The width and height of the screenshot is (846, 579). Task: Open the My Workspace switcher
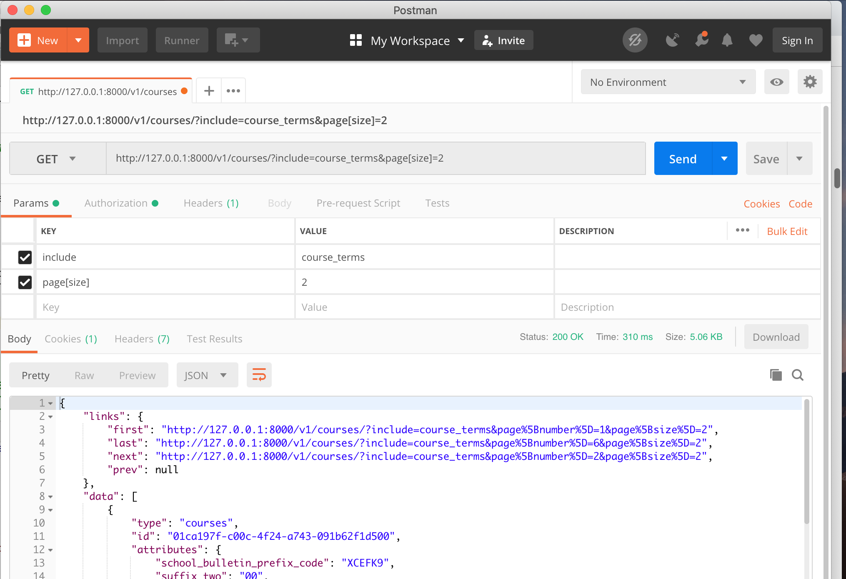pyautogui.click(x=407, y=40)
